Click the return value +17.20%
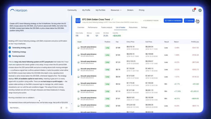This screenshot has width=211, height=119. tap(177, 91)
